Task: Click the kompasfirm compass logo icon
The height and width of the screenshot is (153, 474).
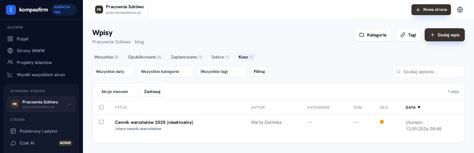Action: (x=11, y=10)
